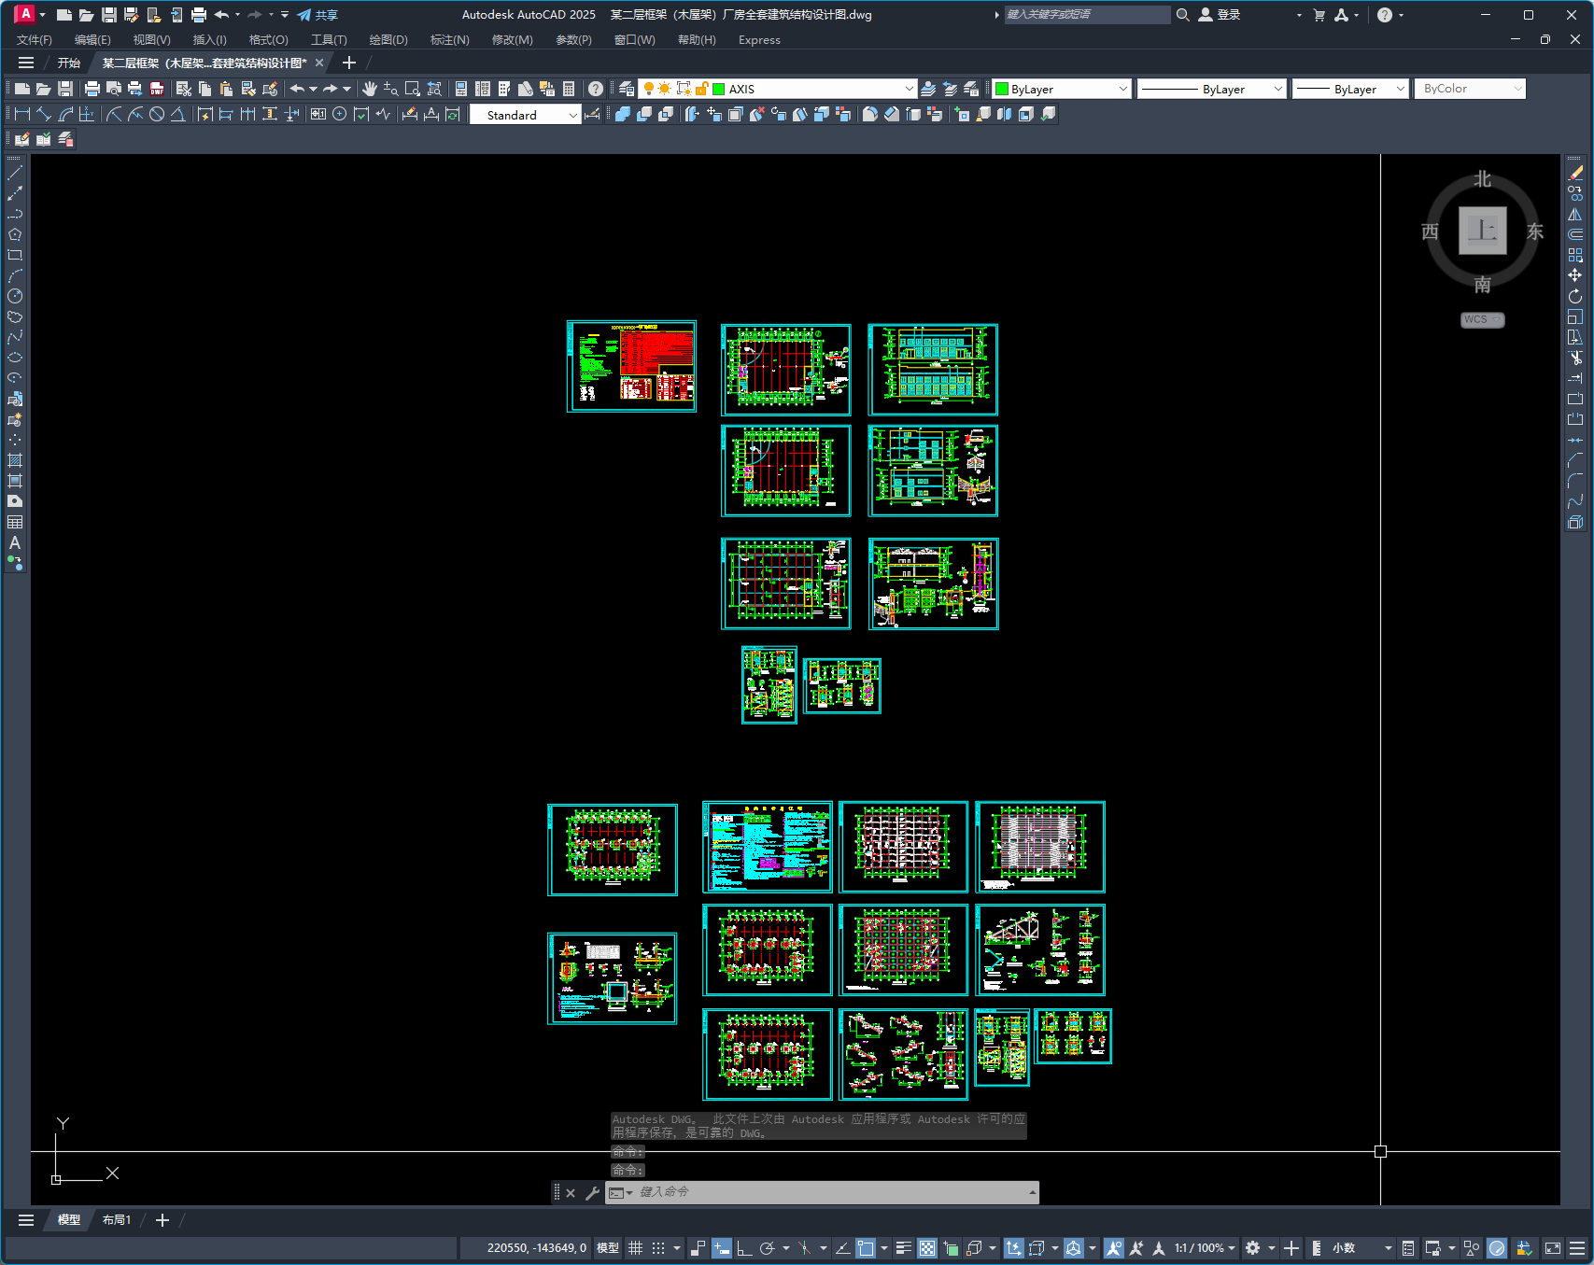
Task: Select the Hatch tool
Action: click(x=15, y=460)
